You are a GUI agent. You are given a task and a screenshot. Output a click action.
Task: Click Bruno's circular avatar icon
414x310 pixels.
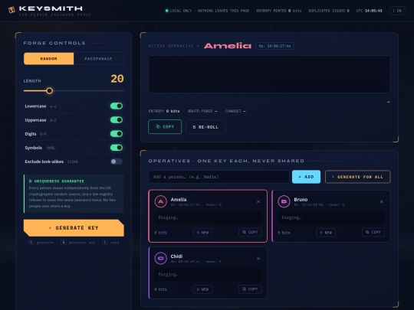click(284, 201)
